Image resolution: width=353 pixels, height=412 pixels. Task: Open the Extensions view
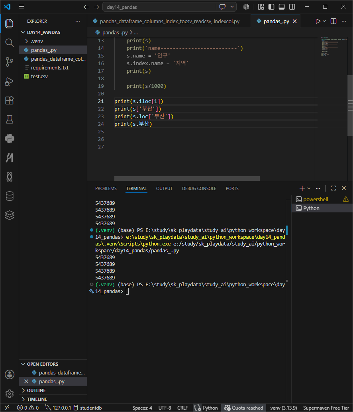click(x=10, y=100)
